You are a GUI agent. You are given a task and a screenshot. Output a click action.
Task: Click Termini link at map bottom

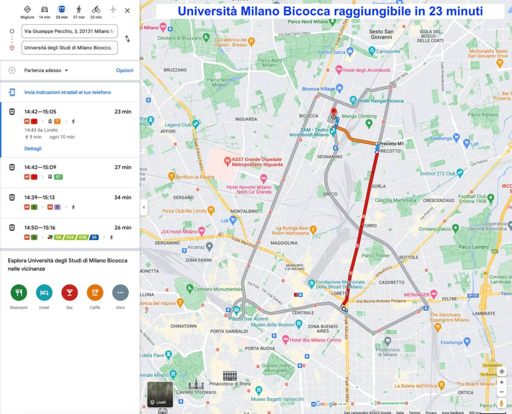[x=414, y=412]
